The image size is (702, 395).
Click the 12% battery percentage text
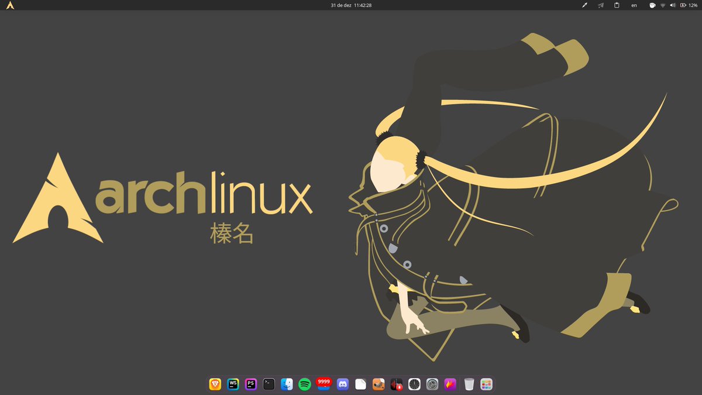(693, 5)
